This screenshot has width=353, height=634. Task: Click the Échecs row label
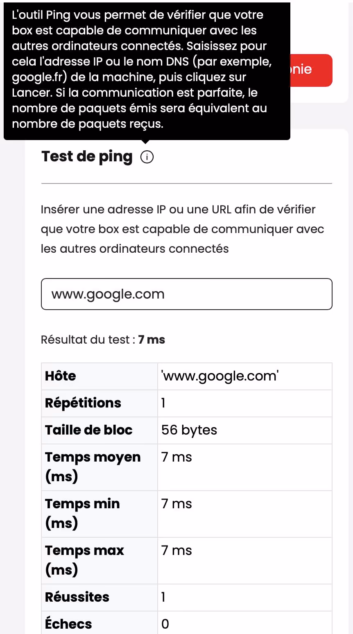tap(68, 624)
